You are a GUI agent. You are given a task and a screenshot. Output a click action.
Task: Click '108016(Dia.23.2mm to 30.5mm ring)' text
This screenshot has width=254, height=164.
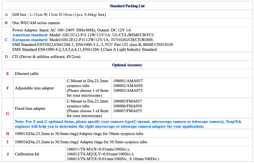(x=46, y=142)
